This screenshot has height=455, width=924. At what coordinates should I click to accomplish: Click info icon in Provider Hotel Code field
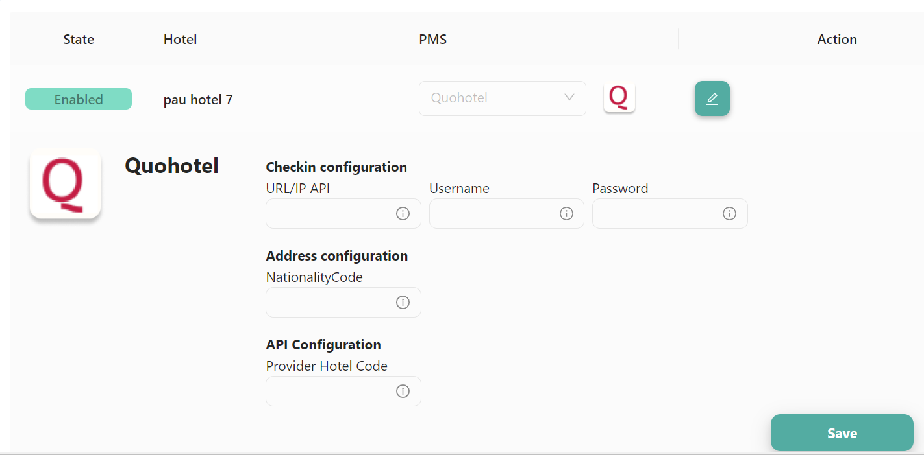pyautogui.click(x=403, y=391)
